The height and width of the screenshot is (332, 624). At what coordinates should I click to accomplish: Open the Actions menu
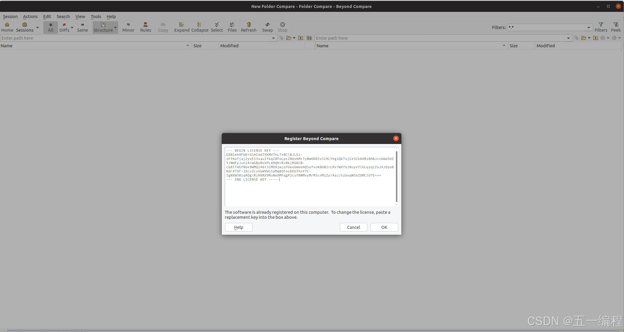(x=30, y=17)
